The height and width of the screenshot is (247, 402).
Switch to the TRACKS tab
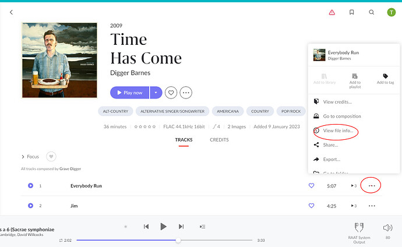[184, 140]
